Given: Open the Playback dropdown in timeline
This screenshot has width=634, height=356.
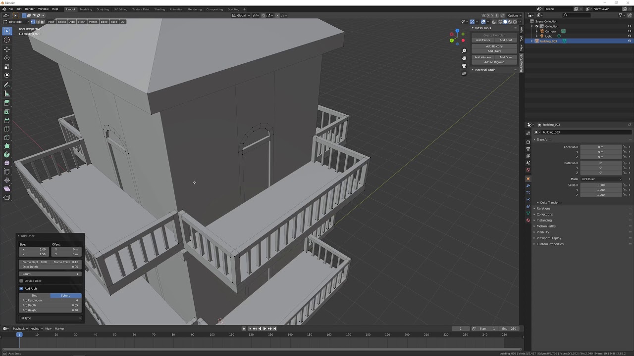Looking at the screenshot, I should pyautogui.click(x=20, y=329).
